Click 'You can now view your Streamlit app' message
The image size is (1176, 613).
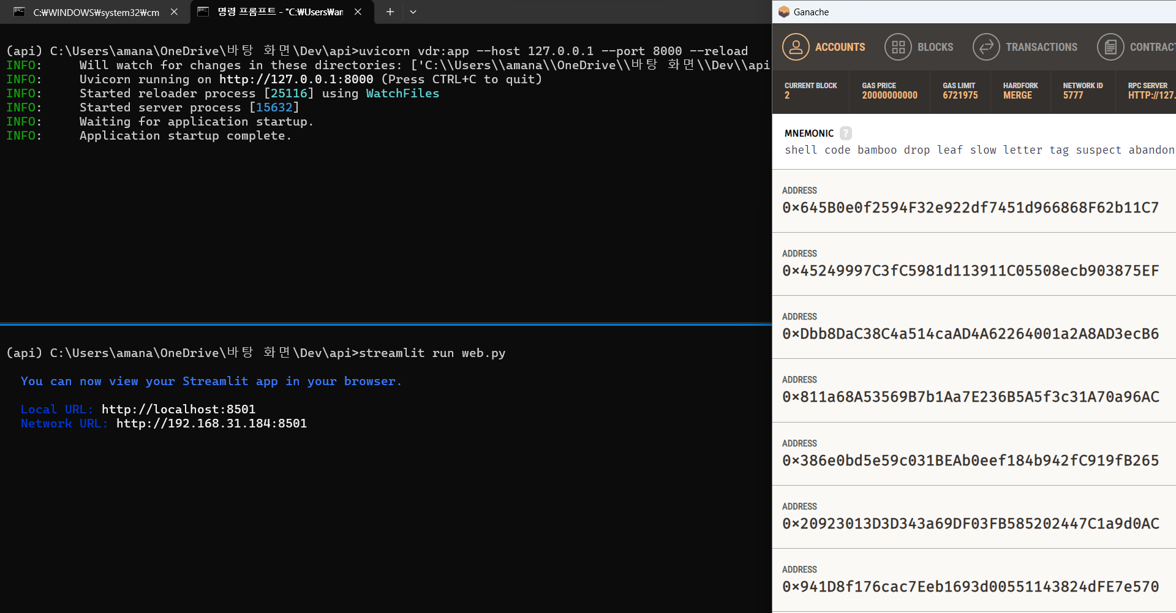tap(211, 381)
